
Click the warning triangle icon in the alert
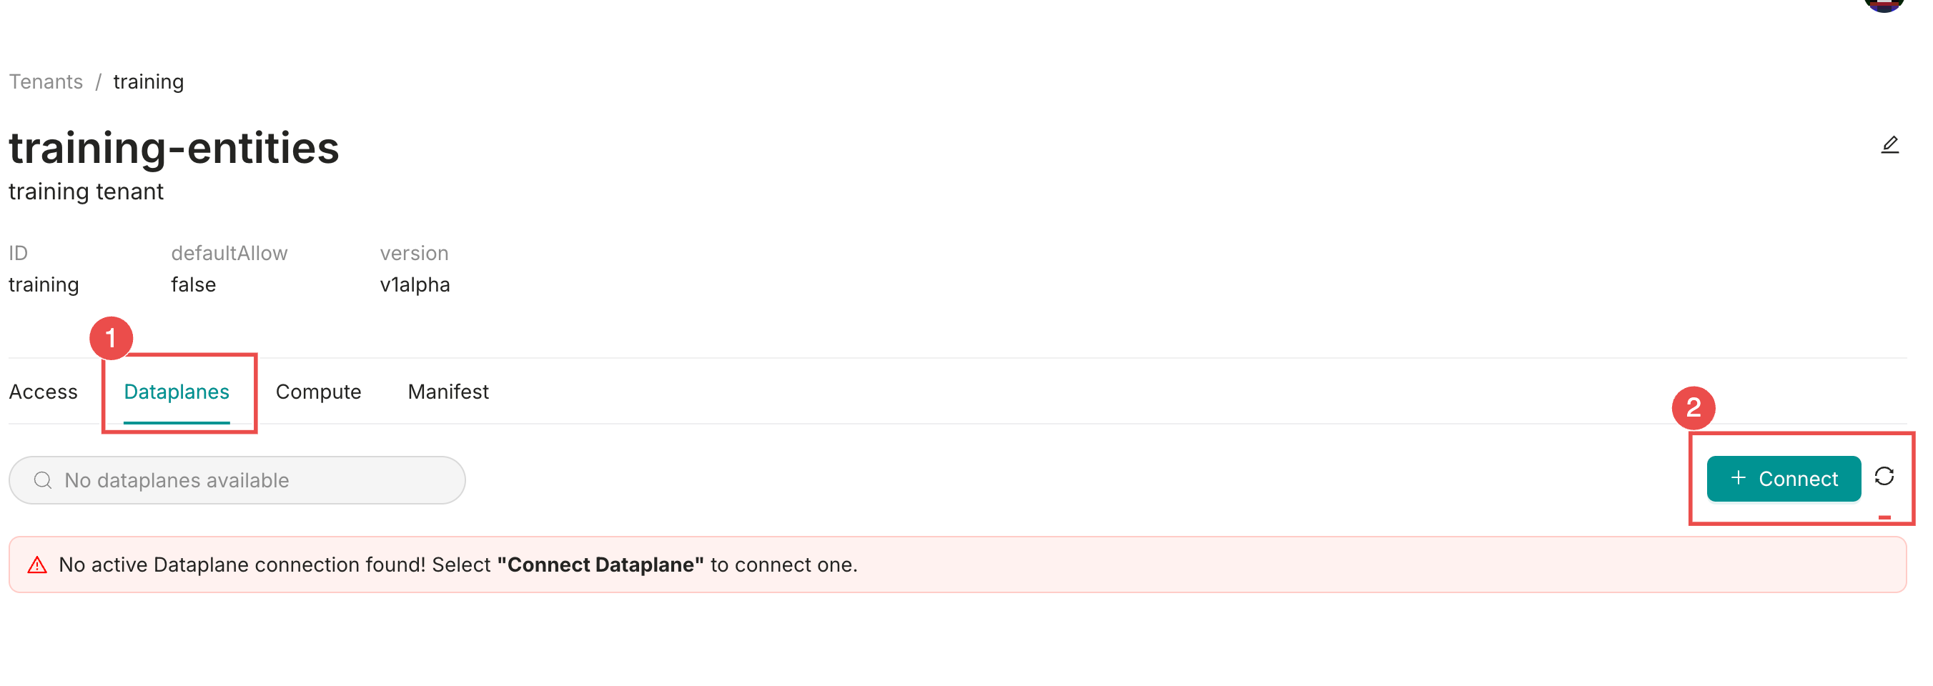coord(36,565)
